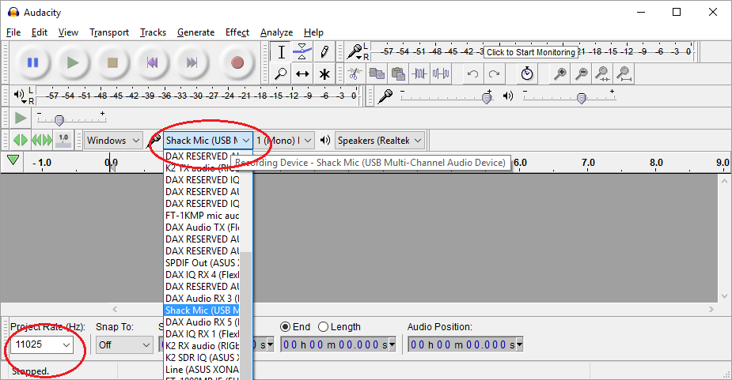Open the Edit menu
Image resolution: width=732 pixels, height=380 pixels.
click(40, 32)
